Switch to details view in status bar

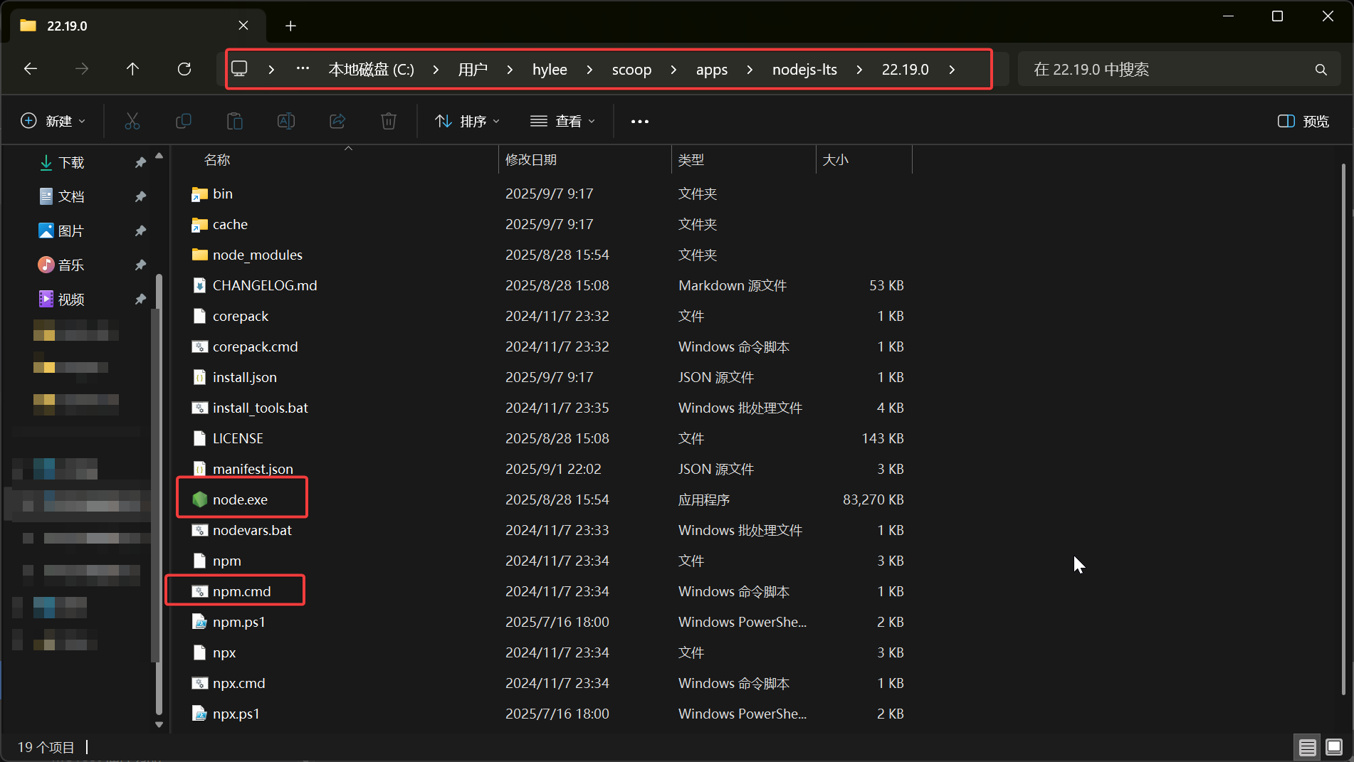[x=1307, y=747]
